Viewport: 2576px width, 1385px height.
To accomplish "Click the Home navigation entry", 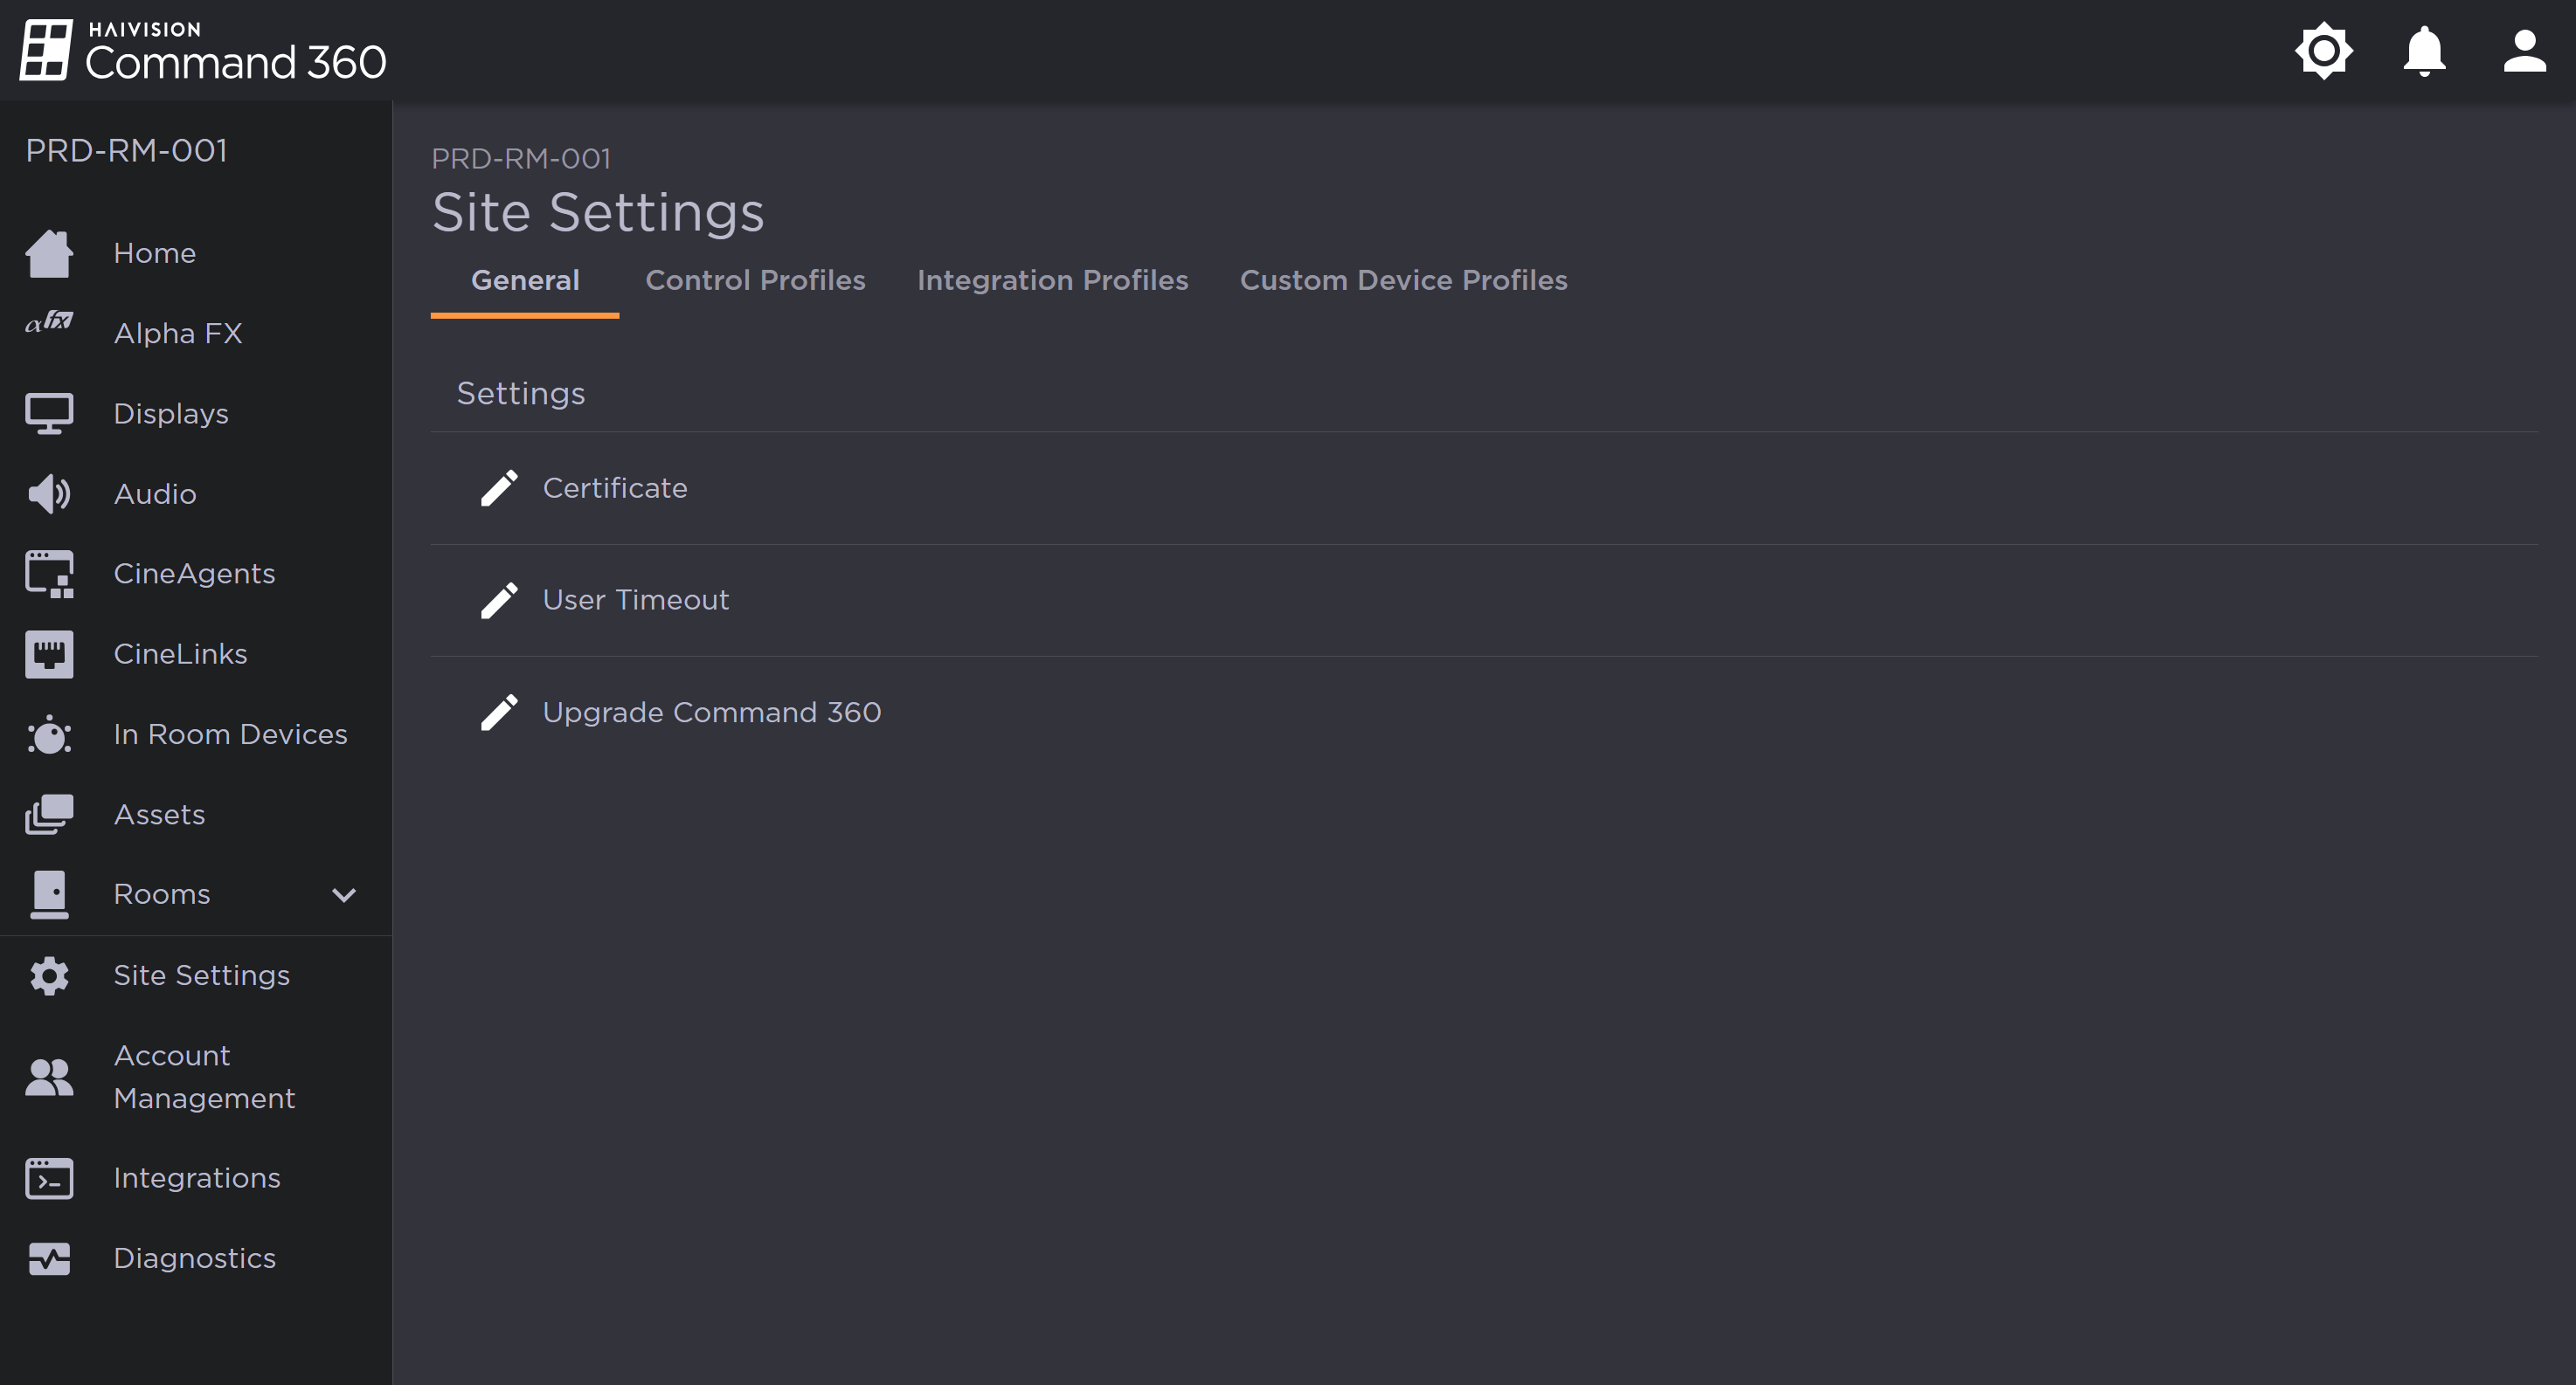I will 154,253.
